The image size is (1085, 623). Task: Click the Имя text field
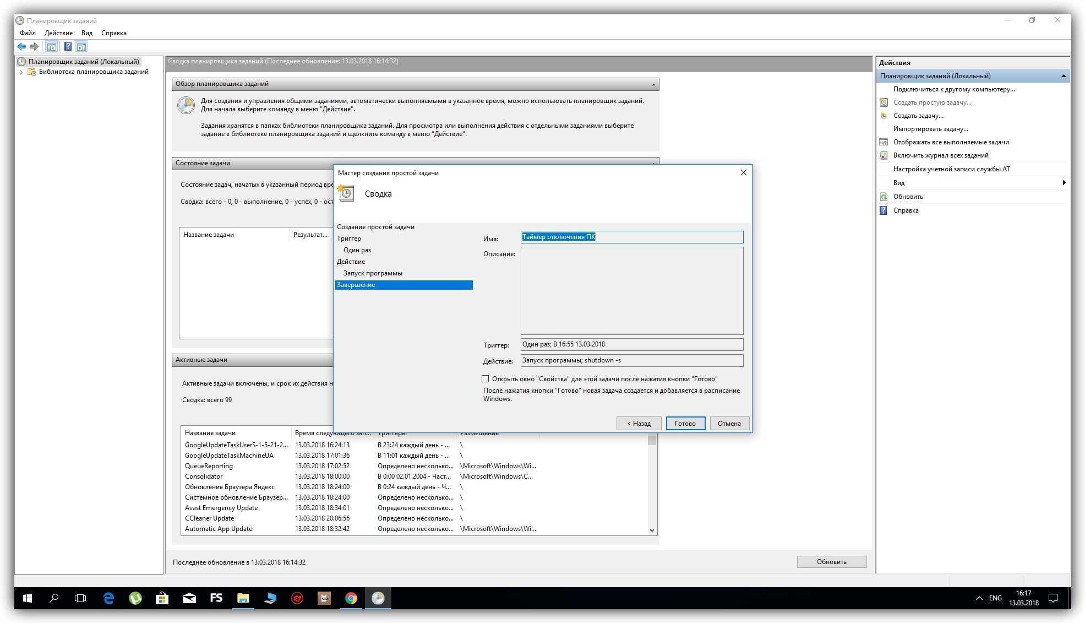(x=631, y=237)
